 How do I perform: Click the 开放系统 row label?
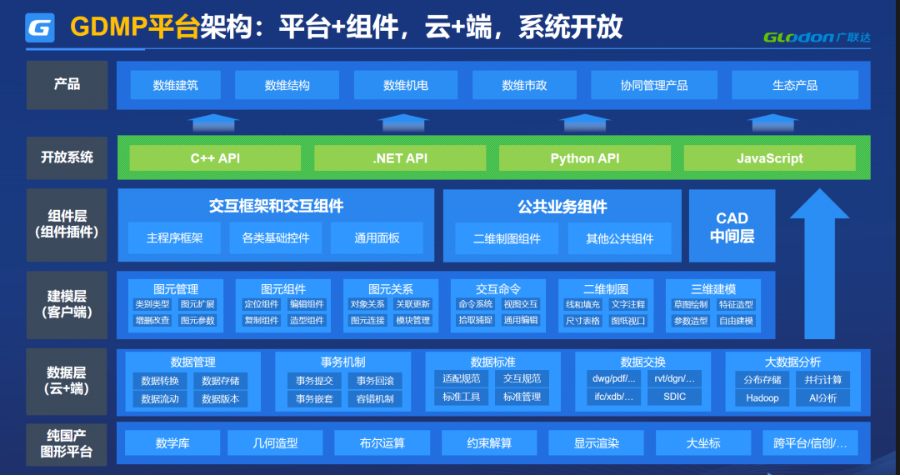(67, 157)
